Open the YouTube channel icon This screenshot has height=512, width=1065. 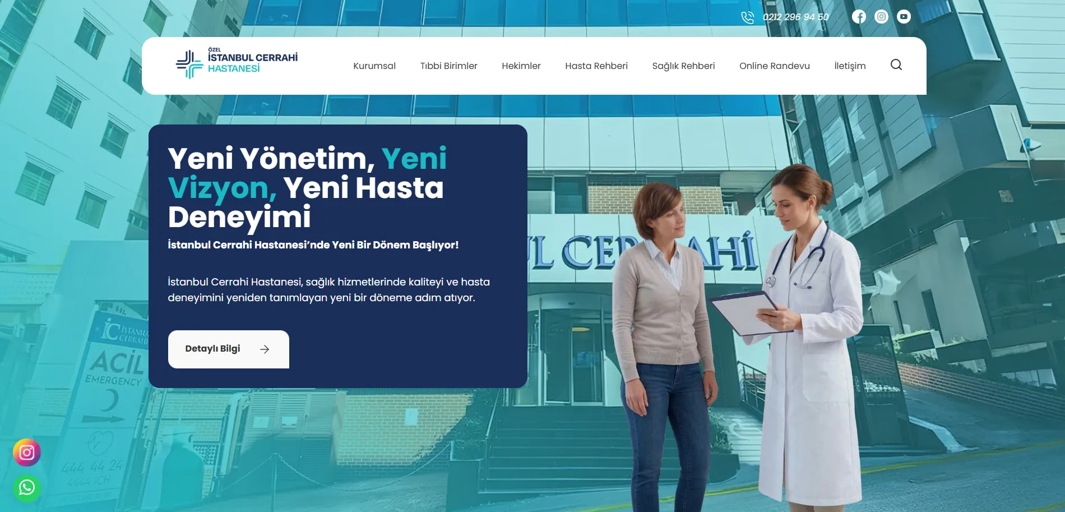point(904,17)
